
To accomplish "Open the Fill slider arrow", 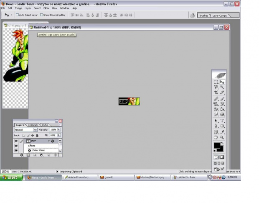I will (59, 135).
